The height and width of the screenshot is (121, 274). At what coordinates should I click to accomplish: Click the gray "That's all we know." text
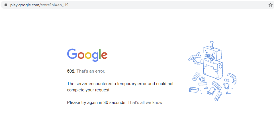(x=145, y=102)
